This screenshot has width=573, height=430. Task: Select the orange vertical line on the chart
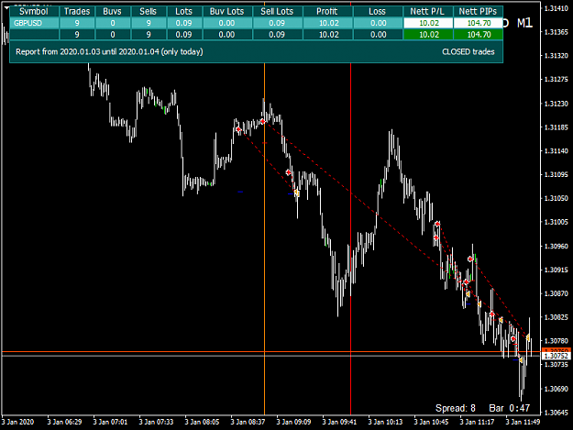[264, 237]
